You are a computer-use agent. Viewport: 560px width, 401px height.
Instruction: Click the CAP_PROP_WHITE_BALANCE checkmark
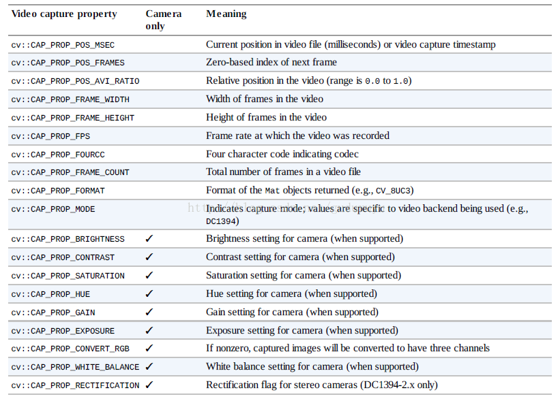tap(149, 367)
